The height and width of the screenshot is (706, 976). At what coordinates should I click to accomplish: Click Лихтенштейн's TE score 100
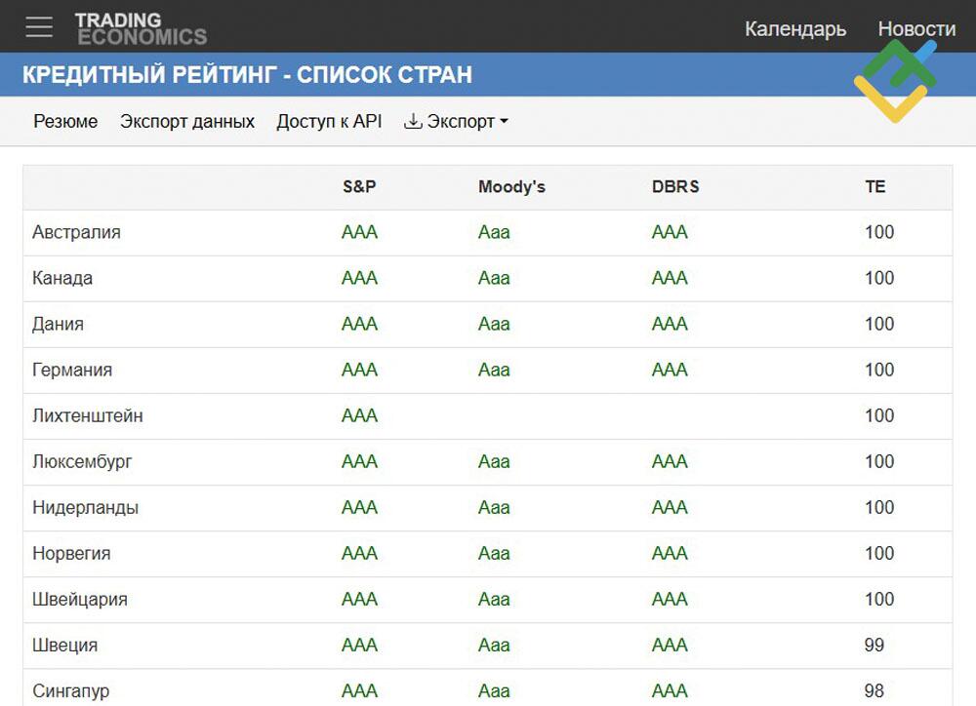pyautogui.click(x=879, y=415)
